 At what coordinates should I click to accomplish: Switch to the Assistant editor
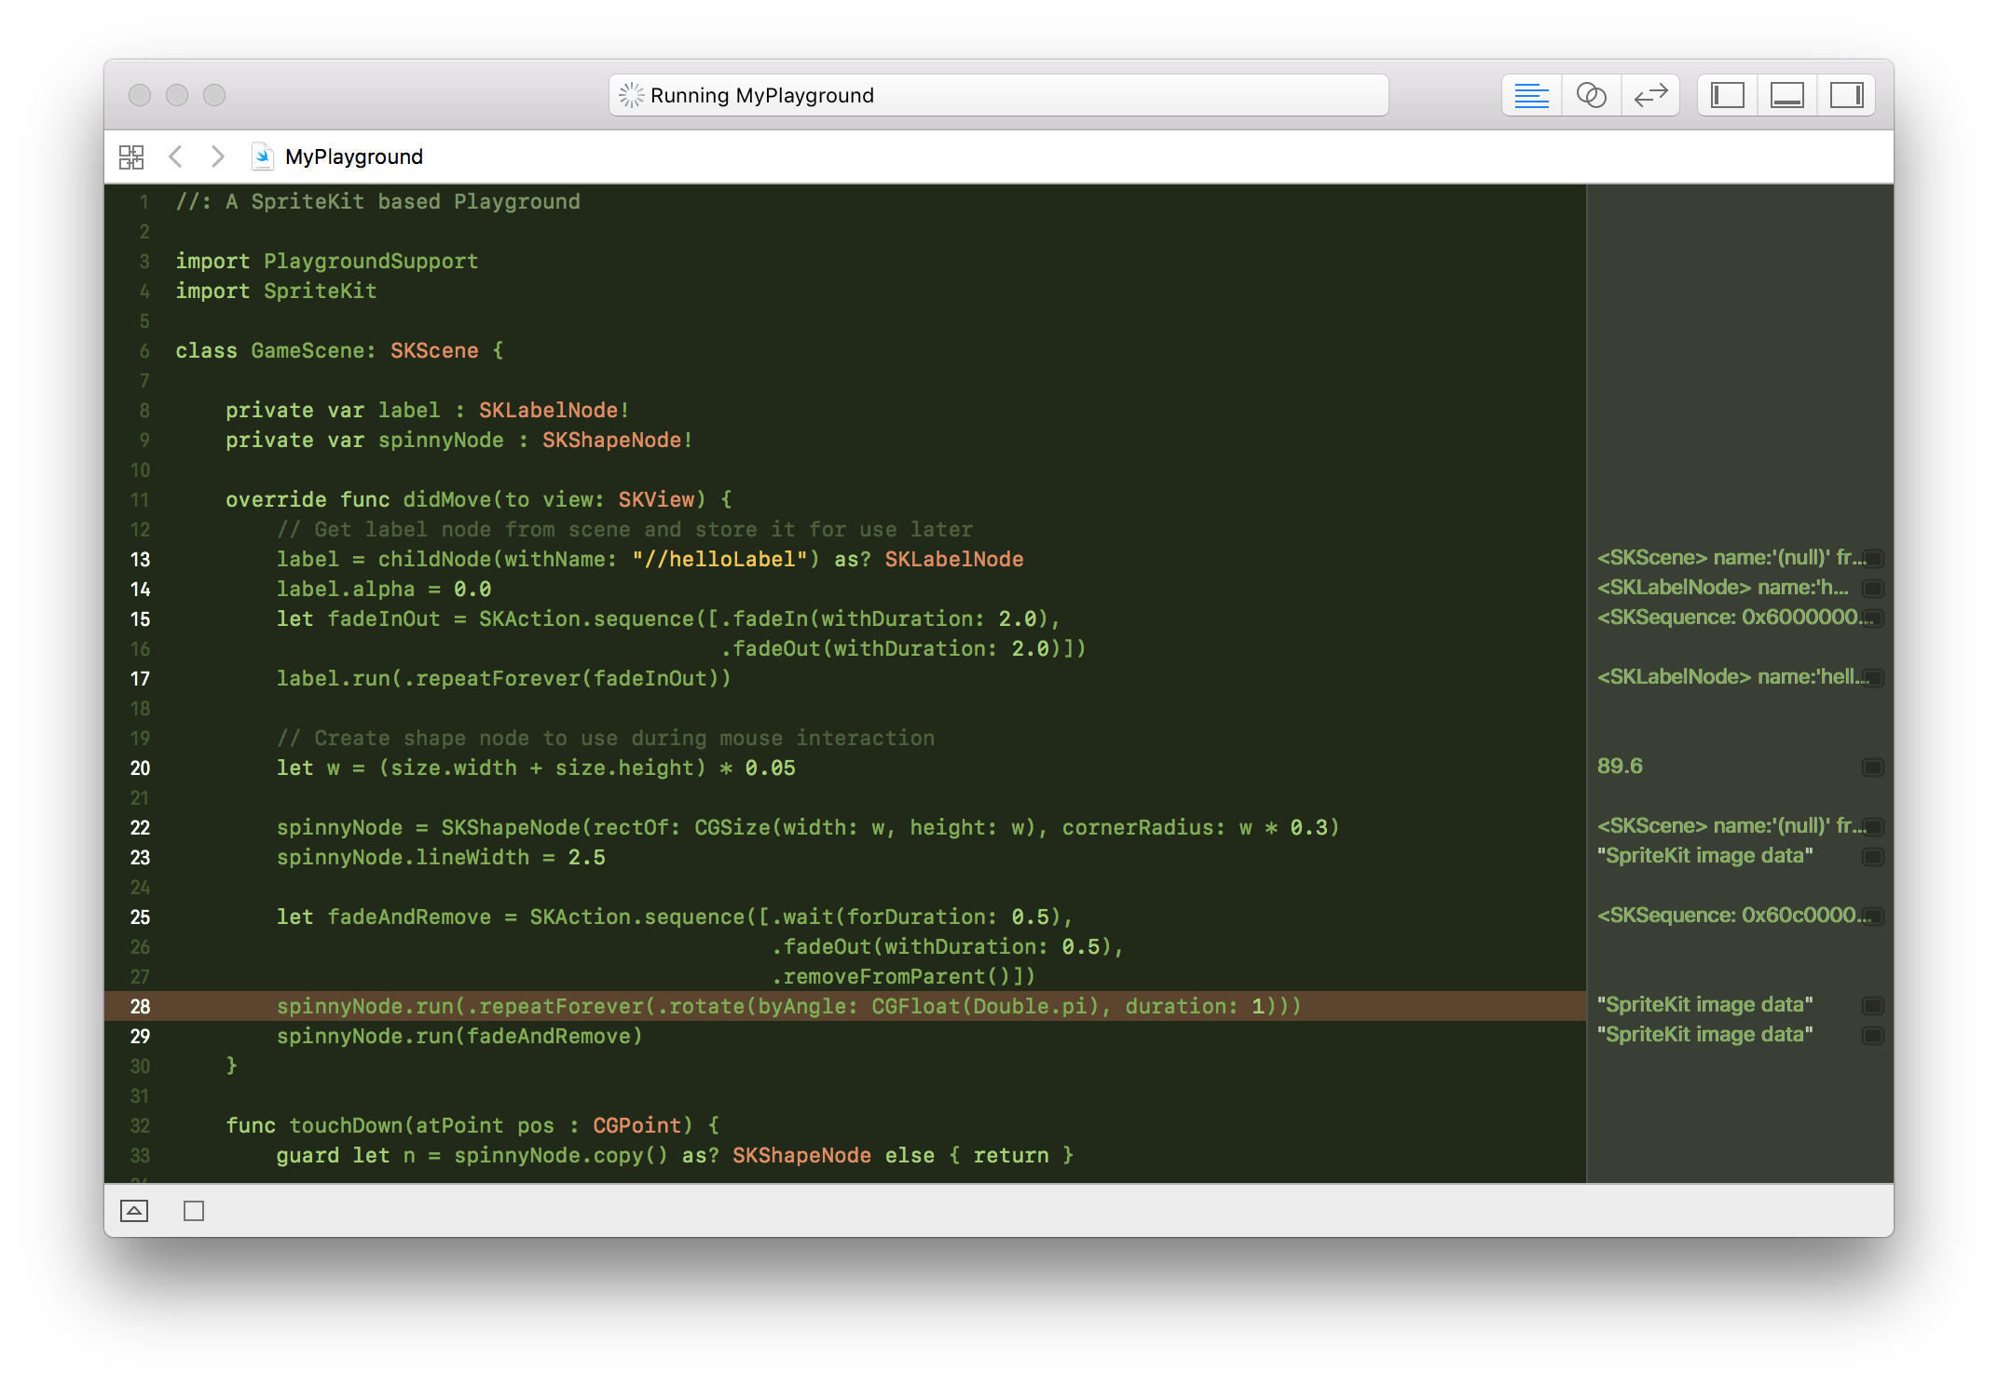[1591, 95]
